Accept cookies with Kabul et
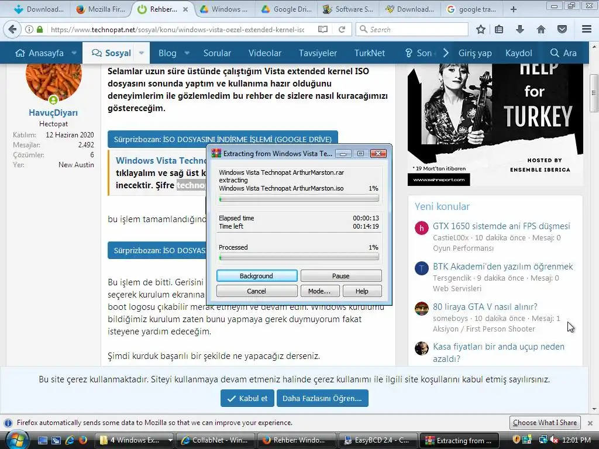 pos(247,398)
